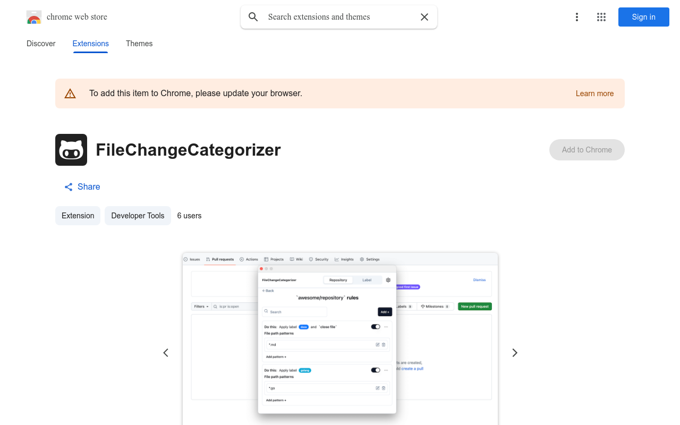The width and height of the screenshot is (680, 425).
Task: Click the Add to Chrome button
Action: point(587,150)
